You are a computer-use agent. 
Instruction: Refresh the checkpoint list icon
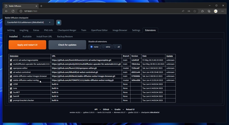59,22
